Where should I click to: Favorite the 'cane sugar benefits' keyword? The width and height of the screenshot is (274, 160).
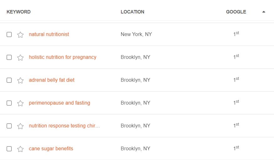(x=20, y=149)
